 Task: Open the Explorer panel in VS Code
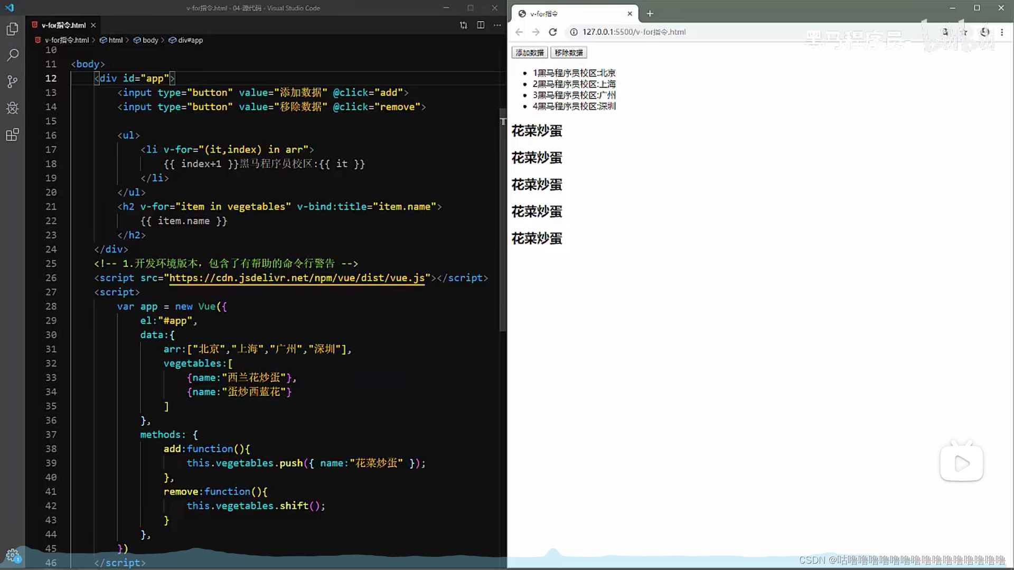(x=13, y=29)
